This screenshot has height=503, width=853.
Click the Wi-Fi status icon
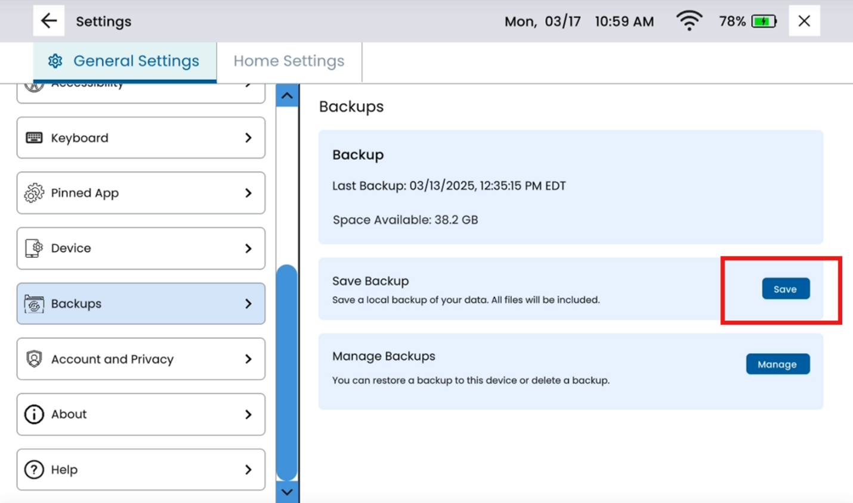point(689,21)
